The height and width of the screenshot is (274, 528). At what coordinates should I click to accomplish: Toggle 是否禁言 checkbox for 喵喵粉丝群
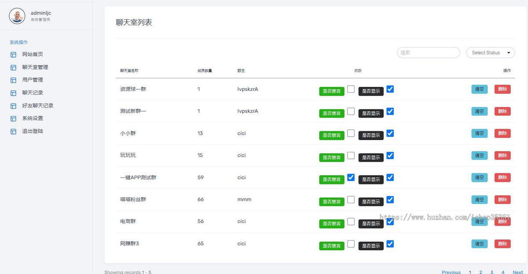pos(351,199)
